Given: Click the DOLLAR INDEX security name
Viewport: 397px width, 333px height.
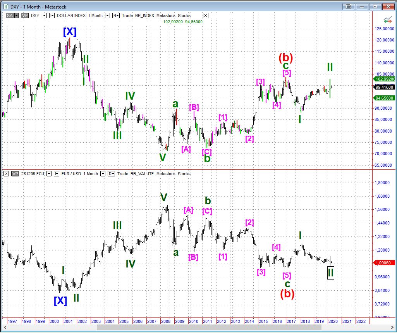Looking at the screenshot, I should coord(71,16).
